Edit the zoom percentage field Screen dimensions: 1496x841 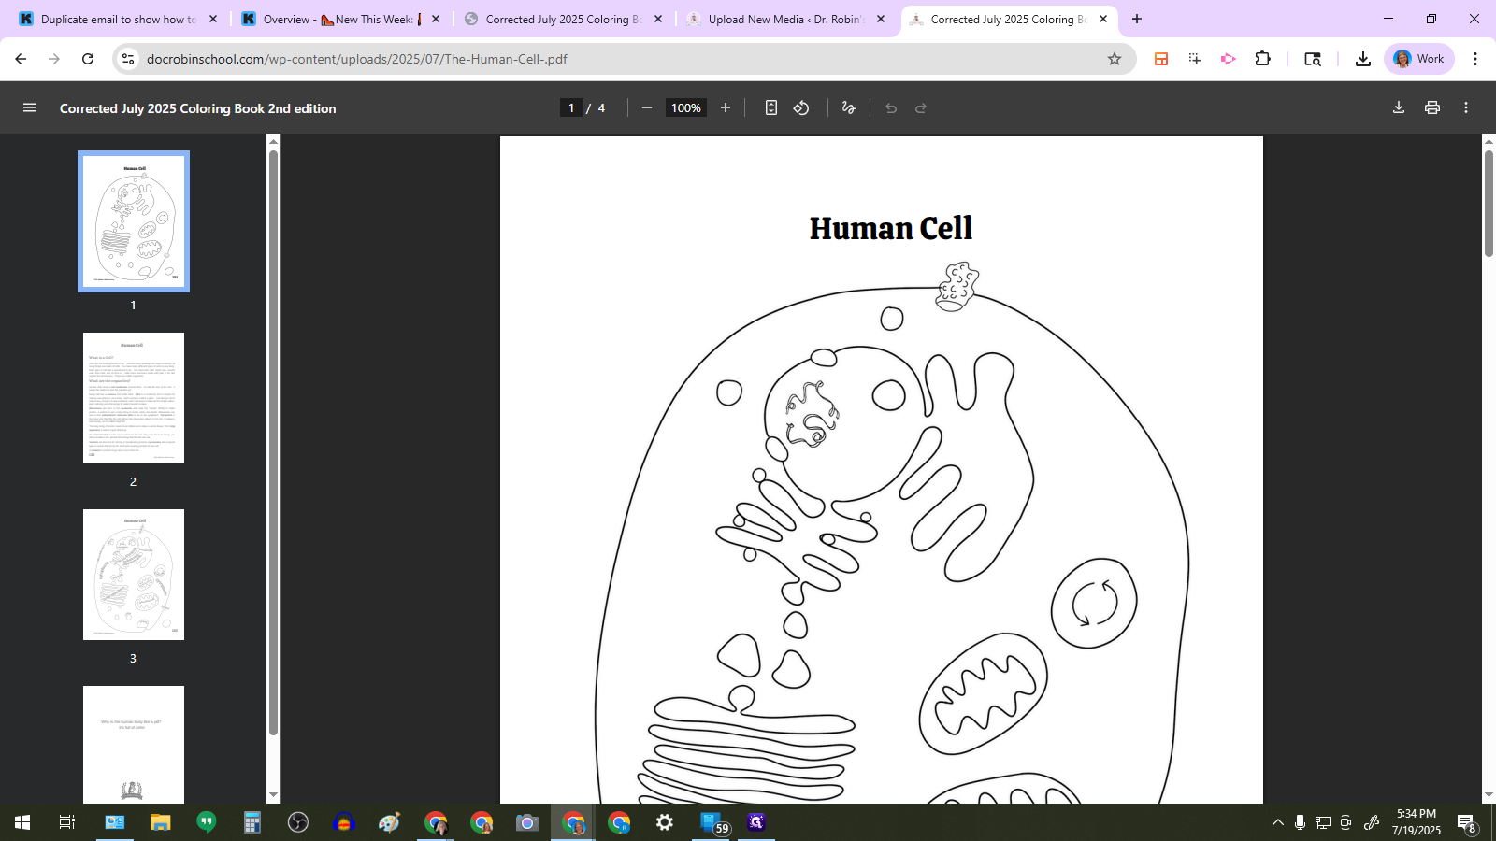point(685,108)
